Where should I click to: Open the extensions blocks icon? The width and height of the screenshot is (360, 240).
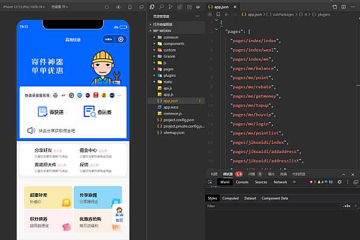click(x=180, y=7)
